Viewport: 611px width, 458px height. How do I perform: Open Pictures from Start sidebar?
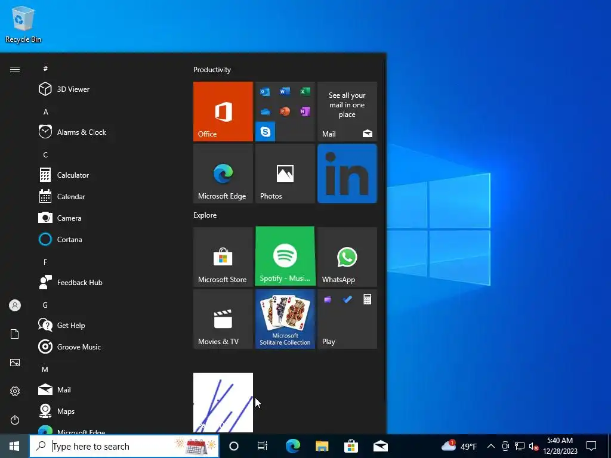(x=15, y=363)
